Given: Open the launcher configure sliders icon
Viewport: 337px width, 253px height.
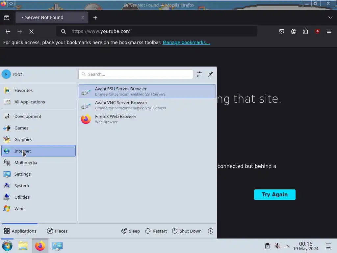Looking at the screenshot, I should coord(199,74).
